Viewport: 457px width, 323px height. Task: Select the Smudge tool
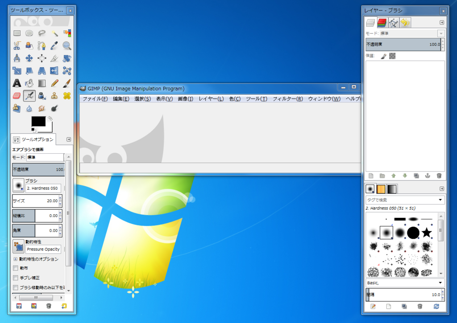pos(42,108)
